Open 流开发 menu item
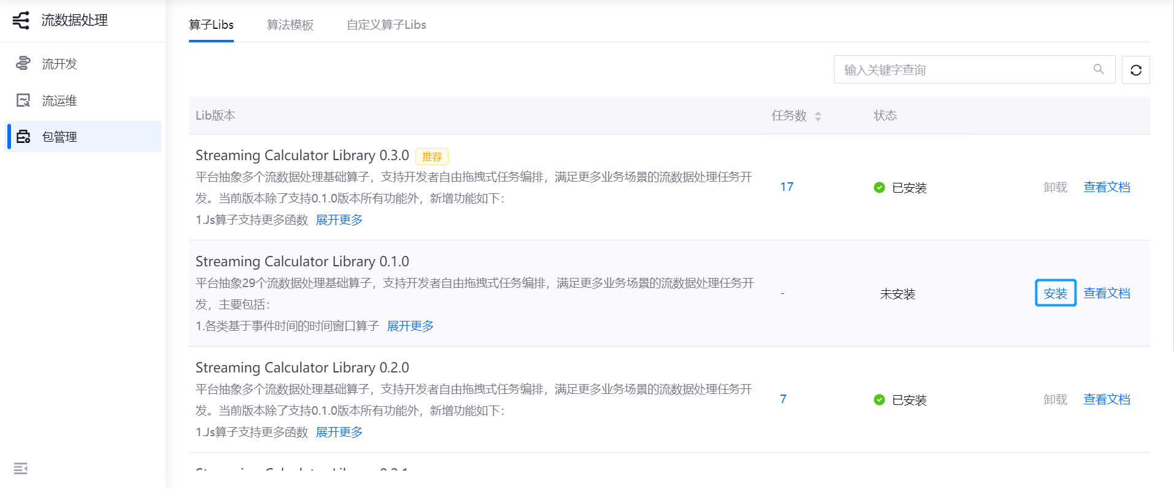The width and height of the screenshot is (1174, 489). [x=83, y=63]
